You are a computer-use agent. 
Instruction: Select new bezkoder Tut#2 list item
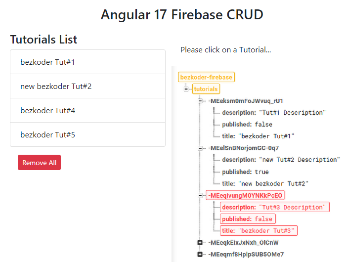tap(87, 87)
